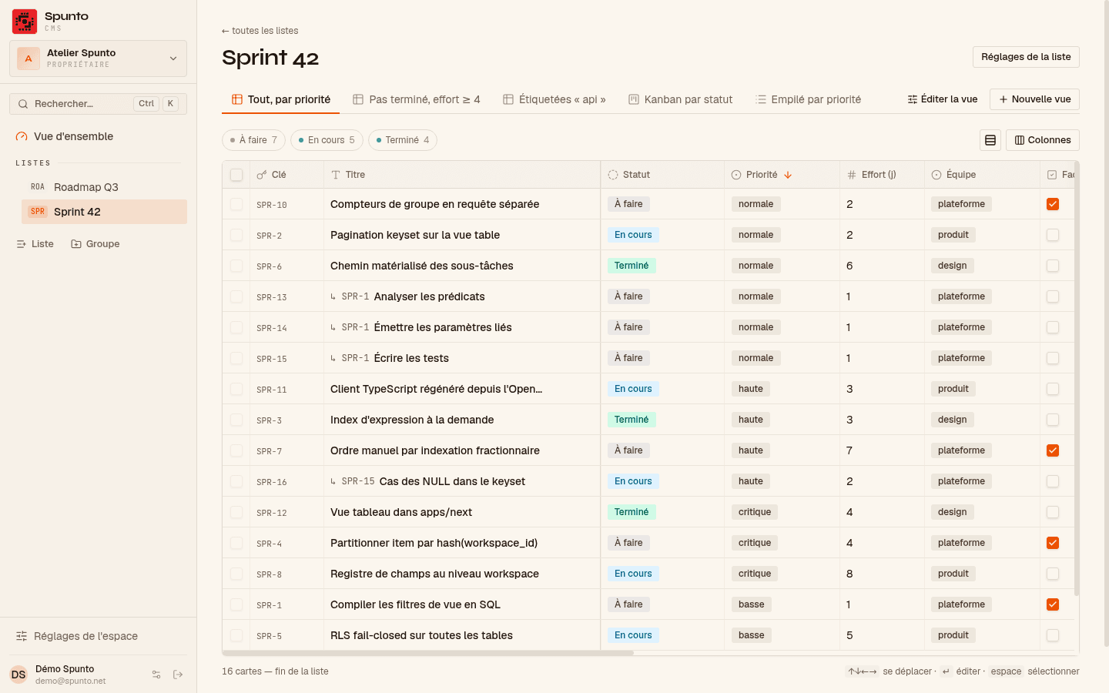The height and width of the screenshot is (693, 1109).
Task: Open the Empilé par priorité view
Action: click(808, 99)
